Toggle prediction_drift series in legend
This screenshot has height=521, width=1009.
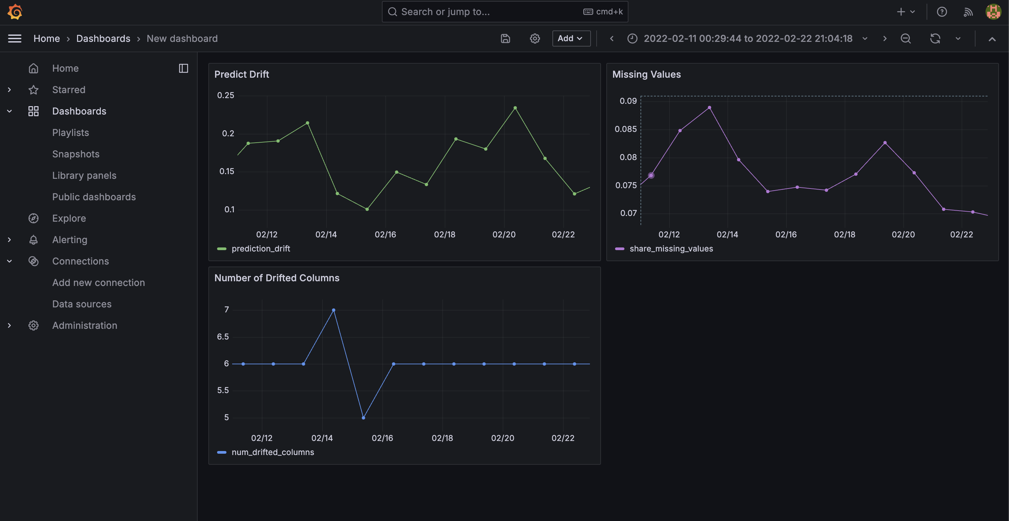point(261,248)
